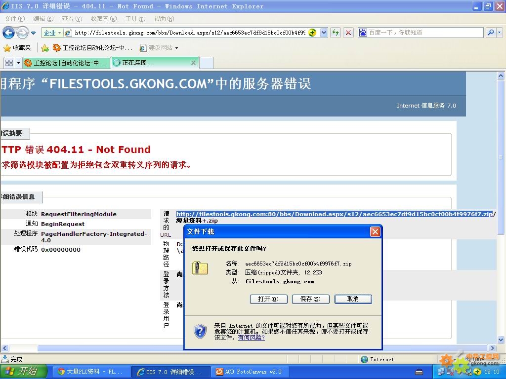Click the 完成 status icon
Screen dimensions: 506x379
coord(5,359)
